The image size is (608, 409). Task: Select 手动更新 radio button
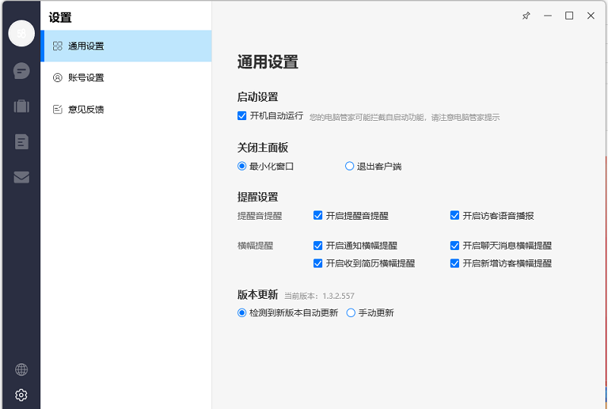coord(351,312)
